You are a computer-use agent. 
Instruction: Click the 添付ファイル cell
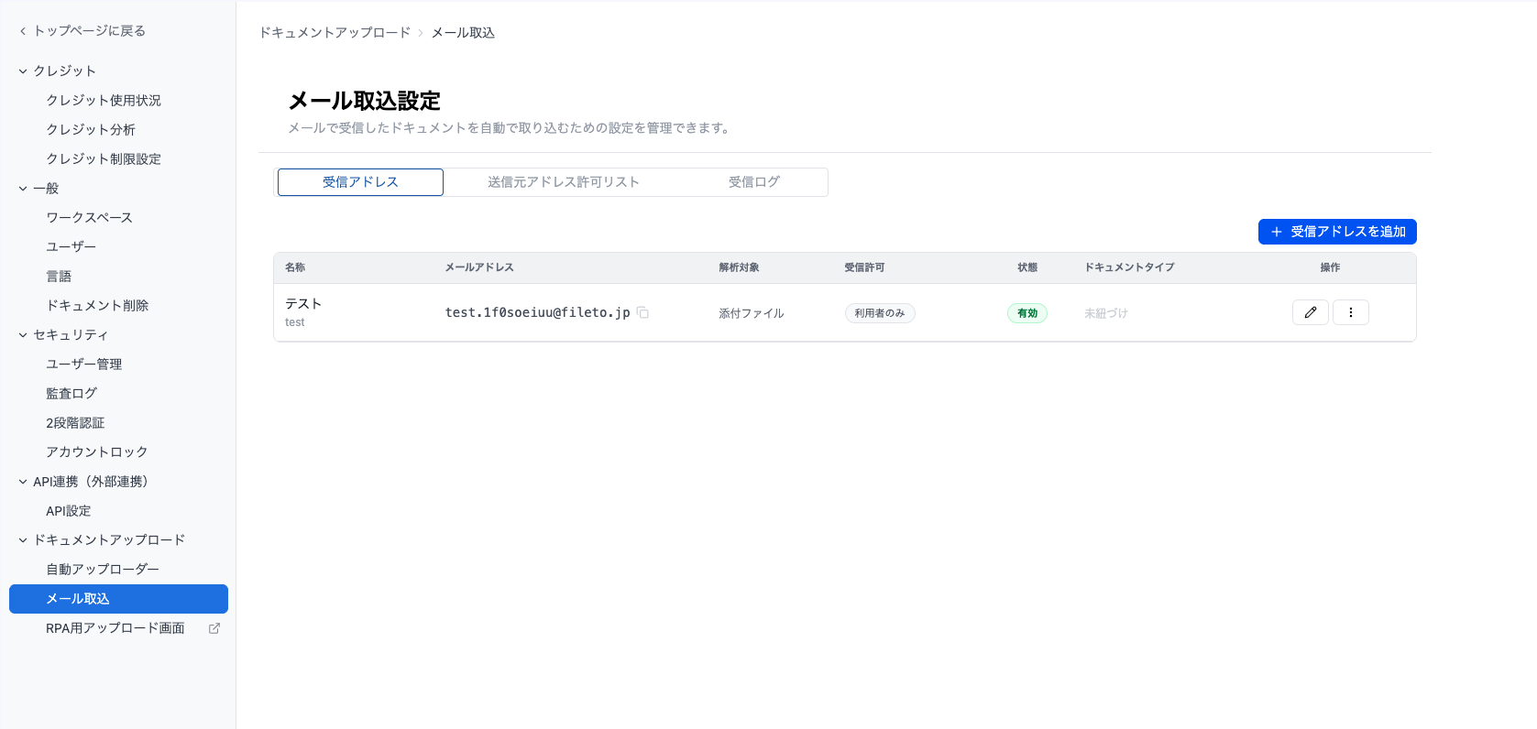pos(752,313)
